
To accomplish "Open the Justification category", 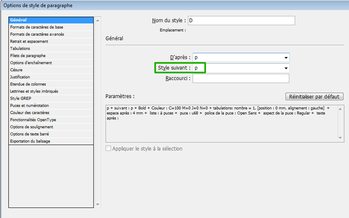I will click(20, 77).
